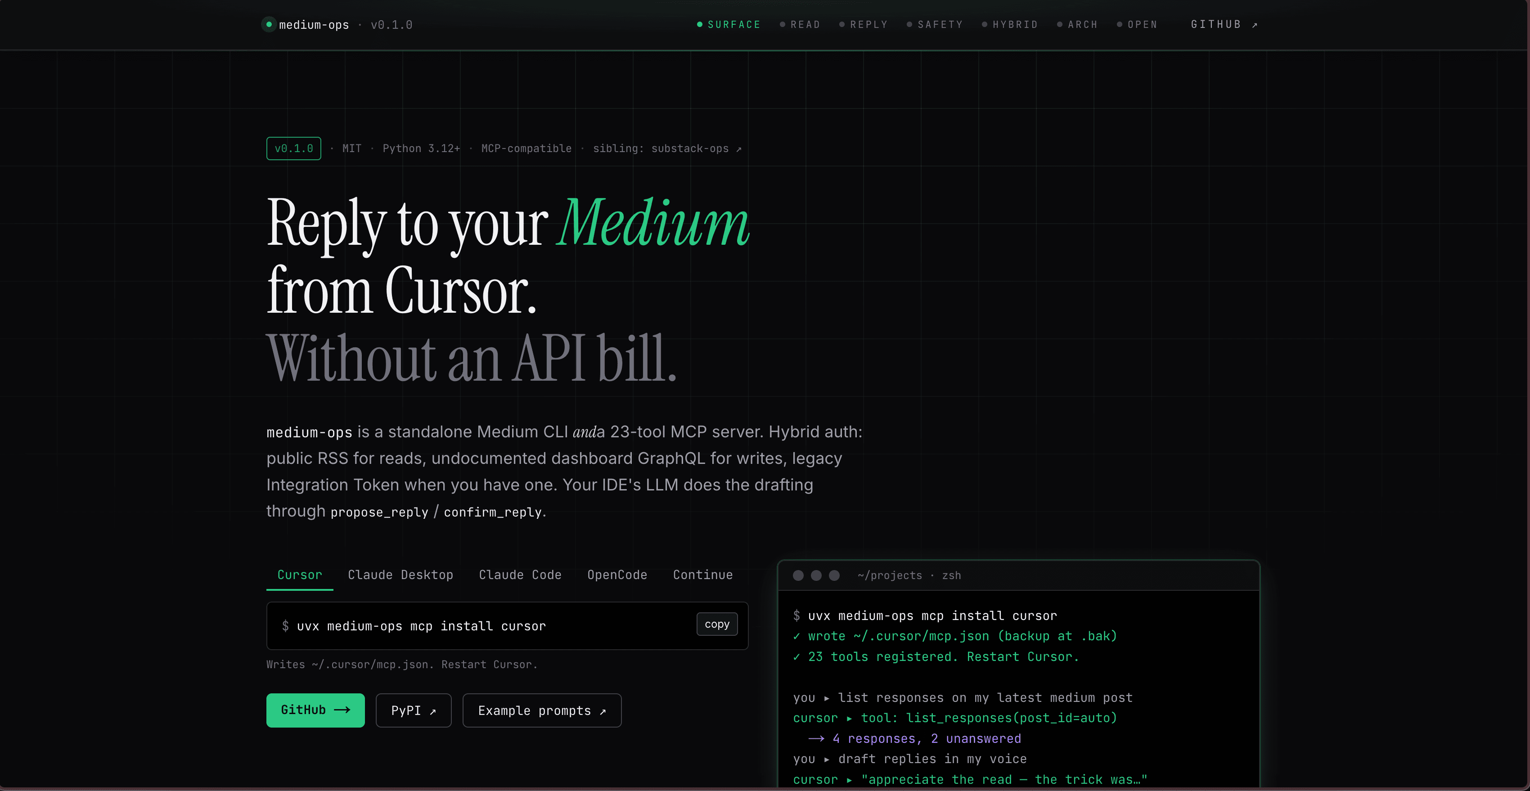
Task: Click the header version text 'v0.1.0'
Action: [x=391, y=25]
